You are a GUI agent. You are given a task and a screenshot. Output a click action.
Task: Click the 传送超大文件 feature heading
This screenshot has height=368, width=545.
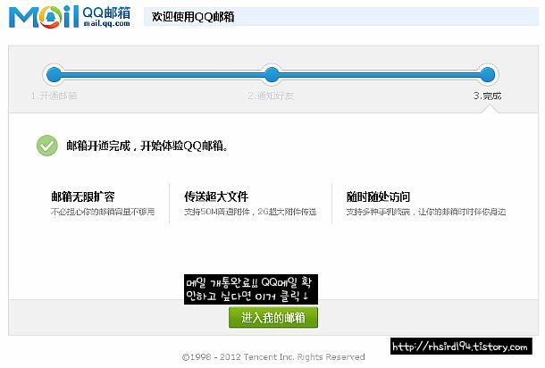(216, 197)
